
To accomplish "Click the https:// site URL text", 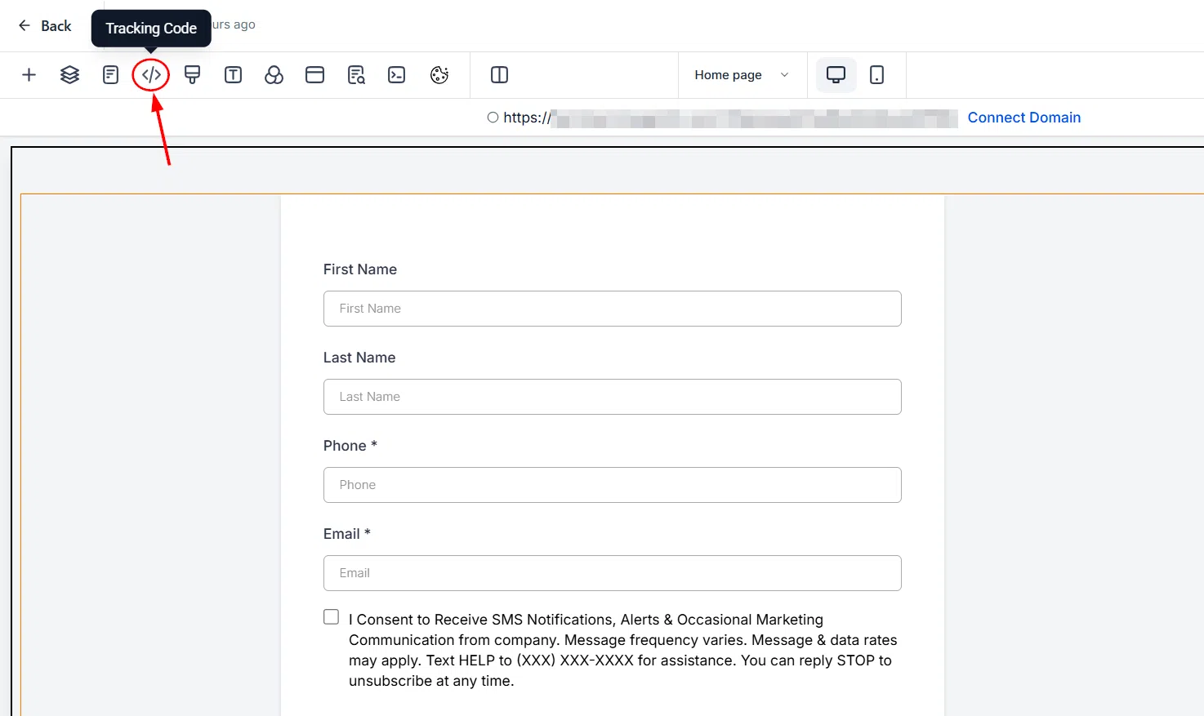I will coord(527,118).
